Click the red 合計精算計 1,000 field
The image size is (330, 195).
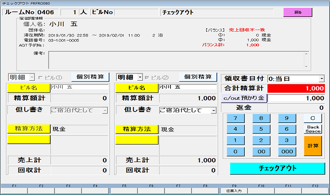click(x=296, y=88)
